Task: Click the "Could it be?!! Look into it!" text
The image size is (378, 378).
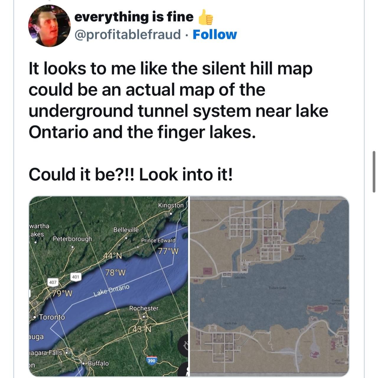Action: coord(131,174)
